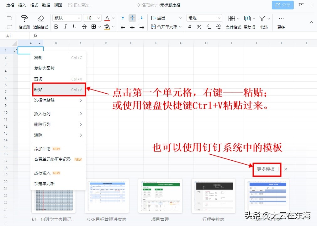Expand 插入行列 submenu
The height and width of the screenshot is (226, 317).
[x=58, y=114]
